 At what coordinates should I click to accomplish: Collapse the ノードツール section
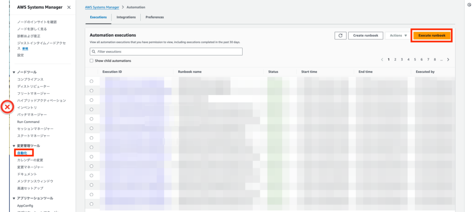point(14,73)
